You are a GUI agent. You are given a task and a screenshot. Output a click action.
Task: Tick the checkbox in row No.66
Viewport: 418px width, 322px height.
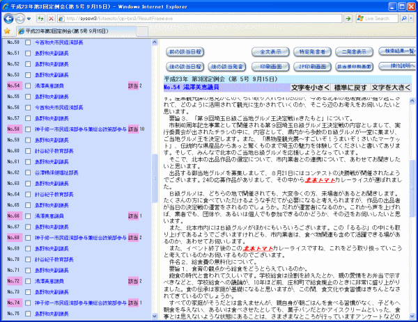(x=28, y=216)
